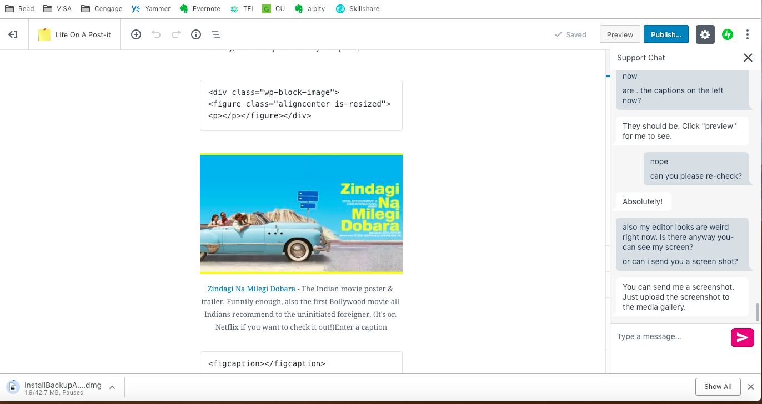762x404 pixels.
Task: Click the back arrow to exit editor
Action: (x=12, y=34)
